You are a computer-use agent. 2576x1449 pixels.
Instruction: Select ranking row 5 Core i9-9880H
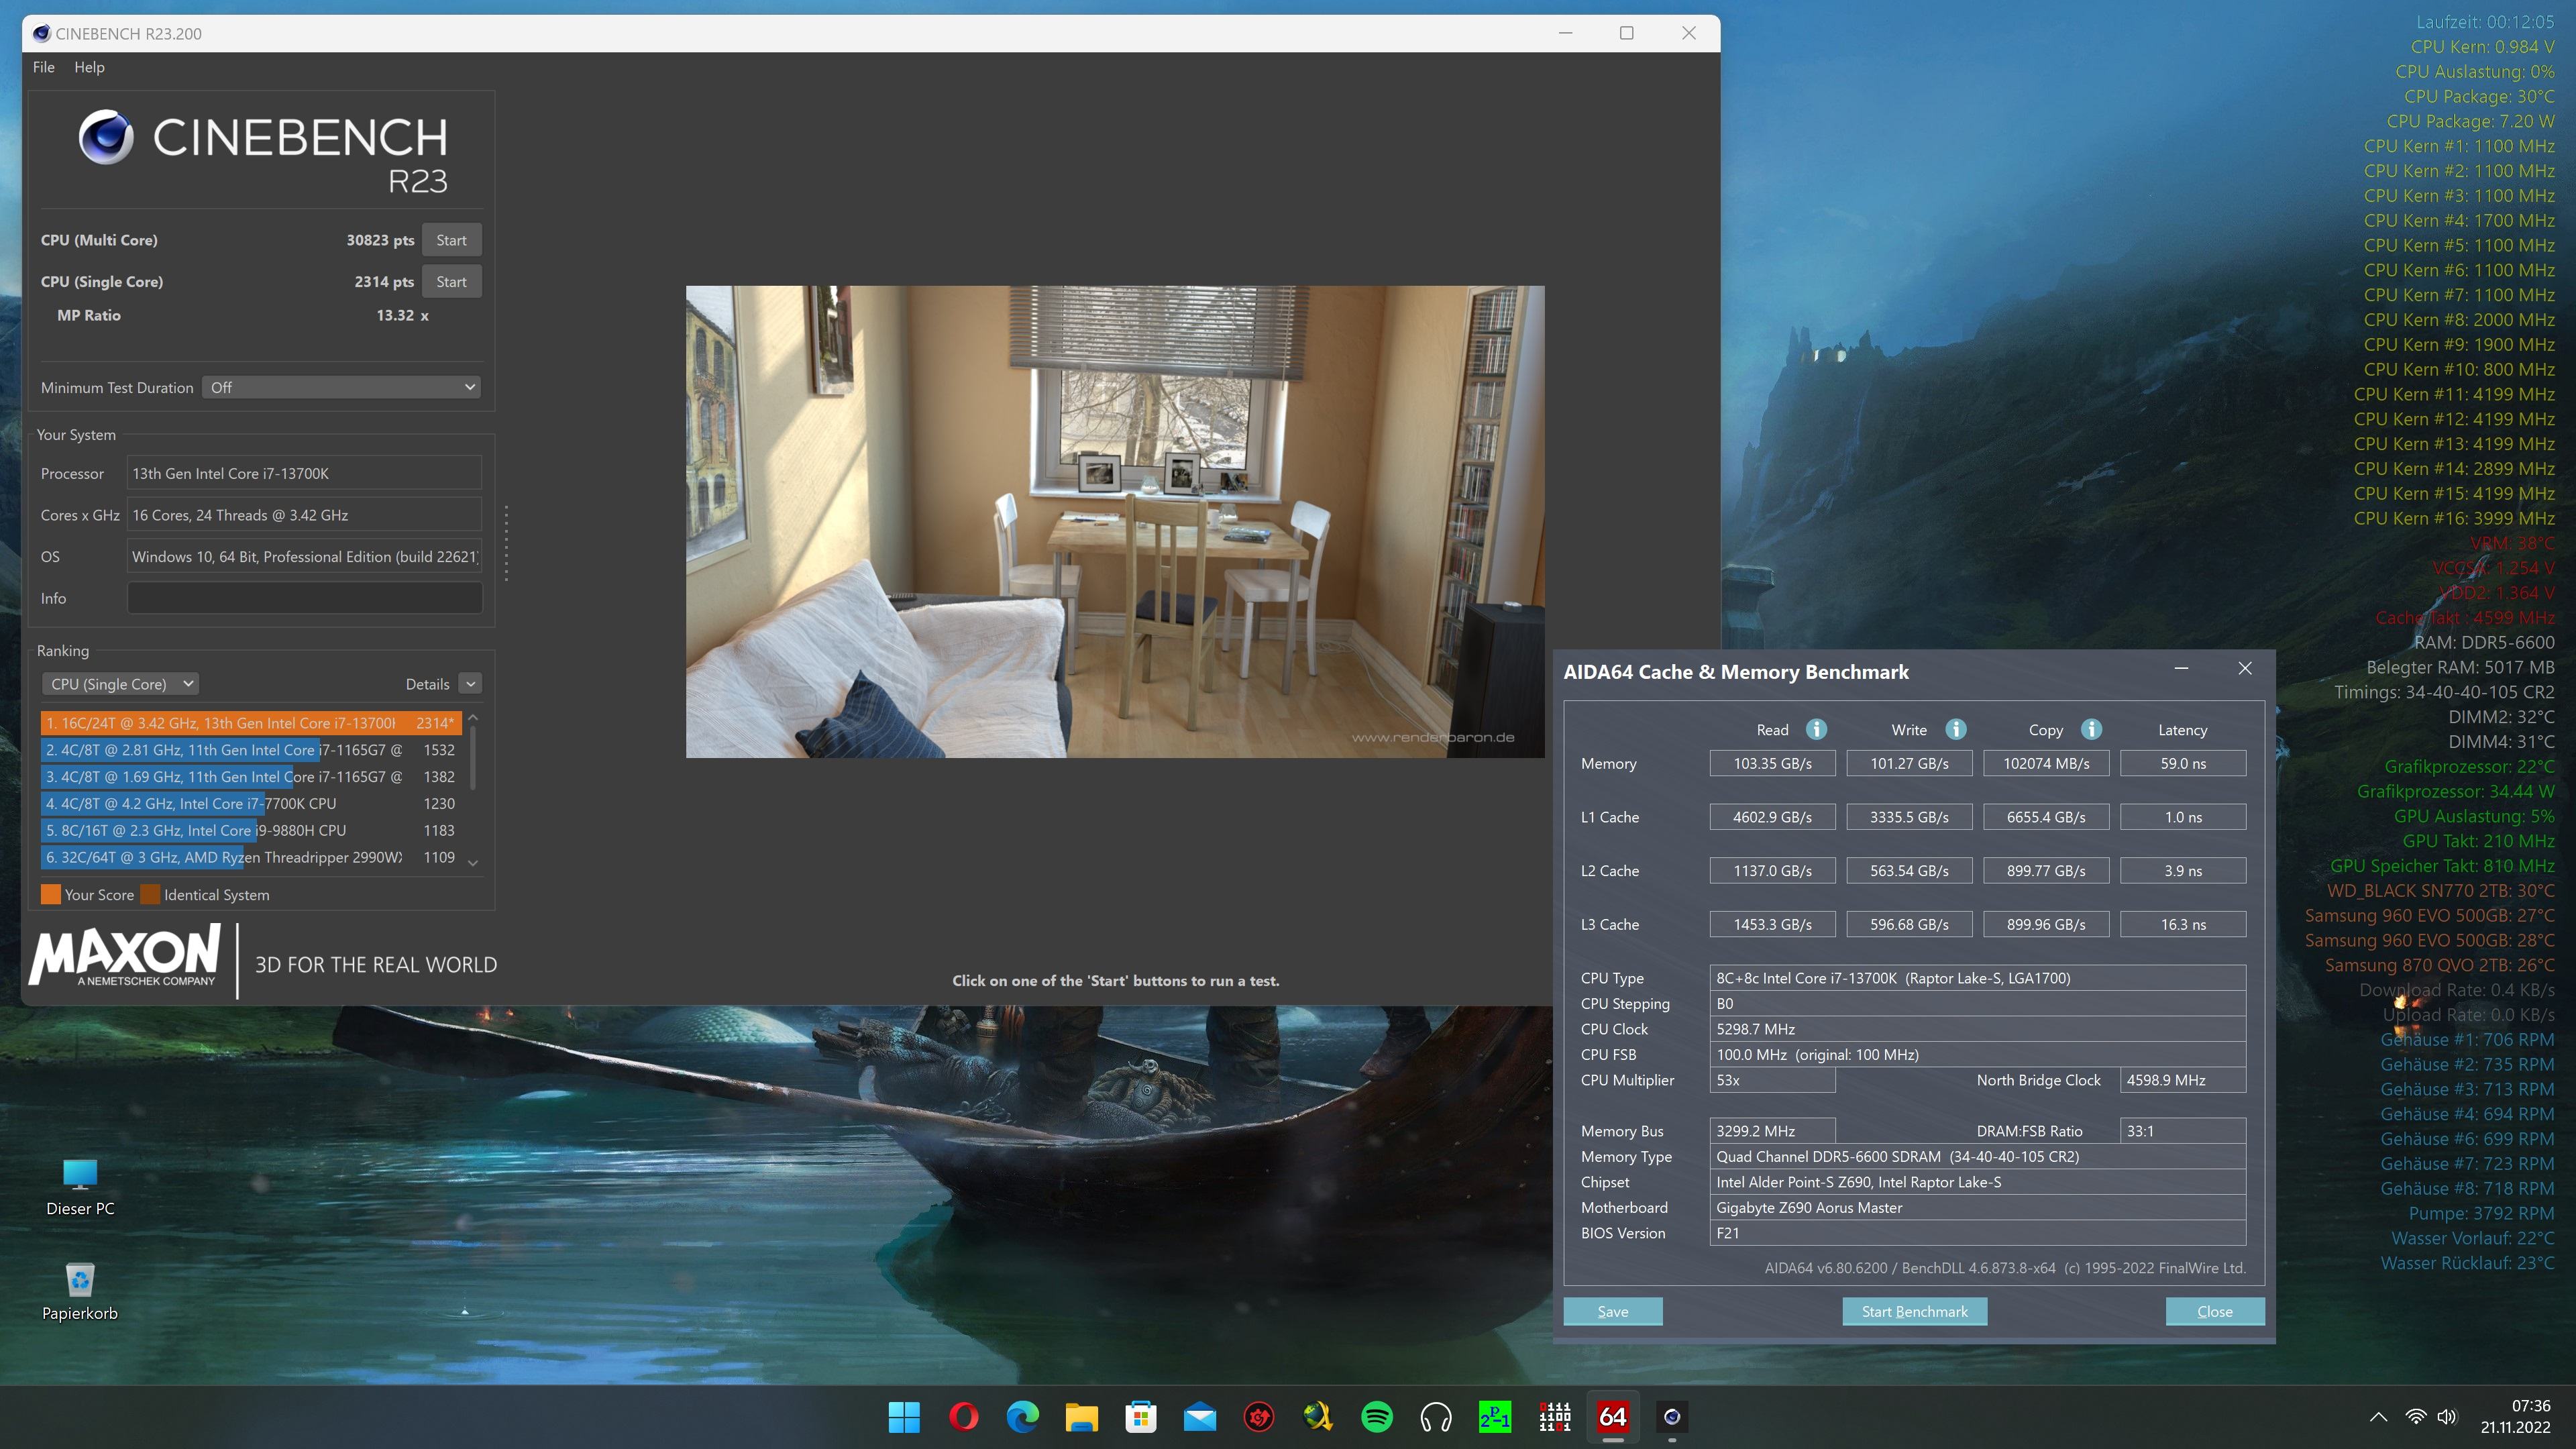point(251,831)
